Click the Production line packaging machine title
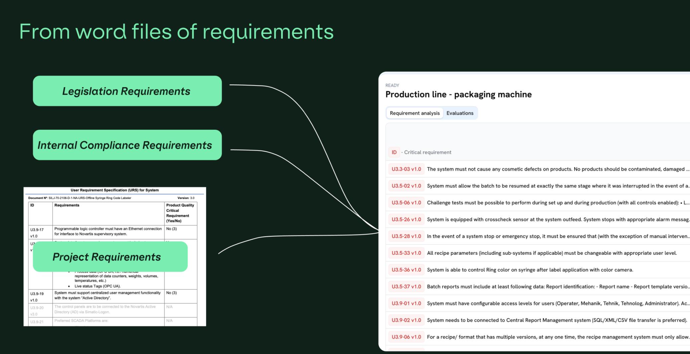 (458, 94)
